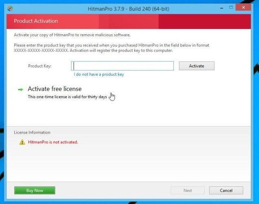Cancel the product activation dialog
Viewport: 259px width, 204px height.
point(226,190)
